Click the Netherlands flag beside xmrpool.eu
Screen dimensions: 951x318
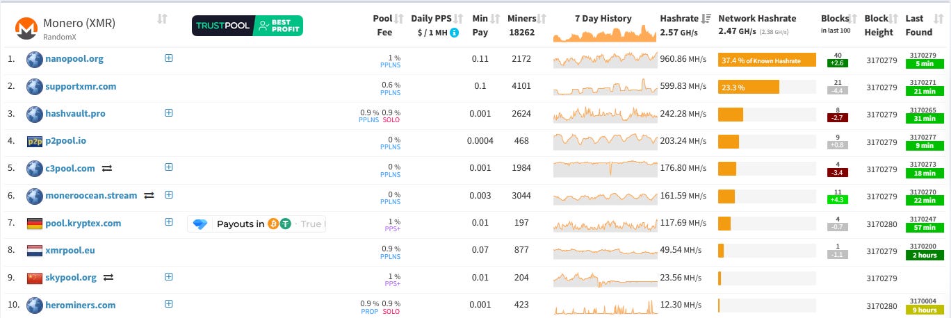click(x=35, y=251)
